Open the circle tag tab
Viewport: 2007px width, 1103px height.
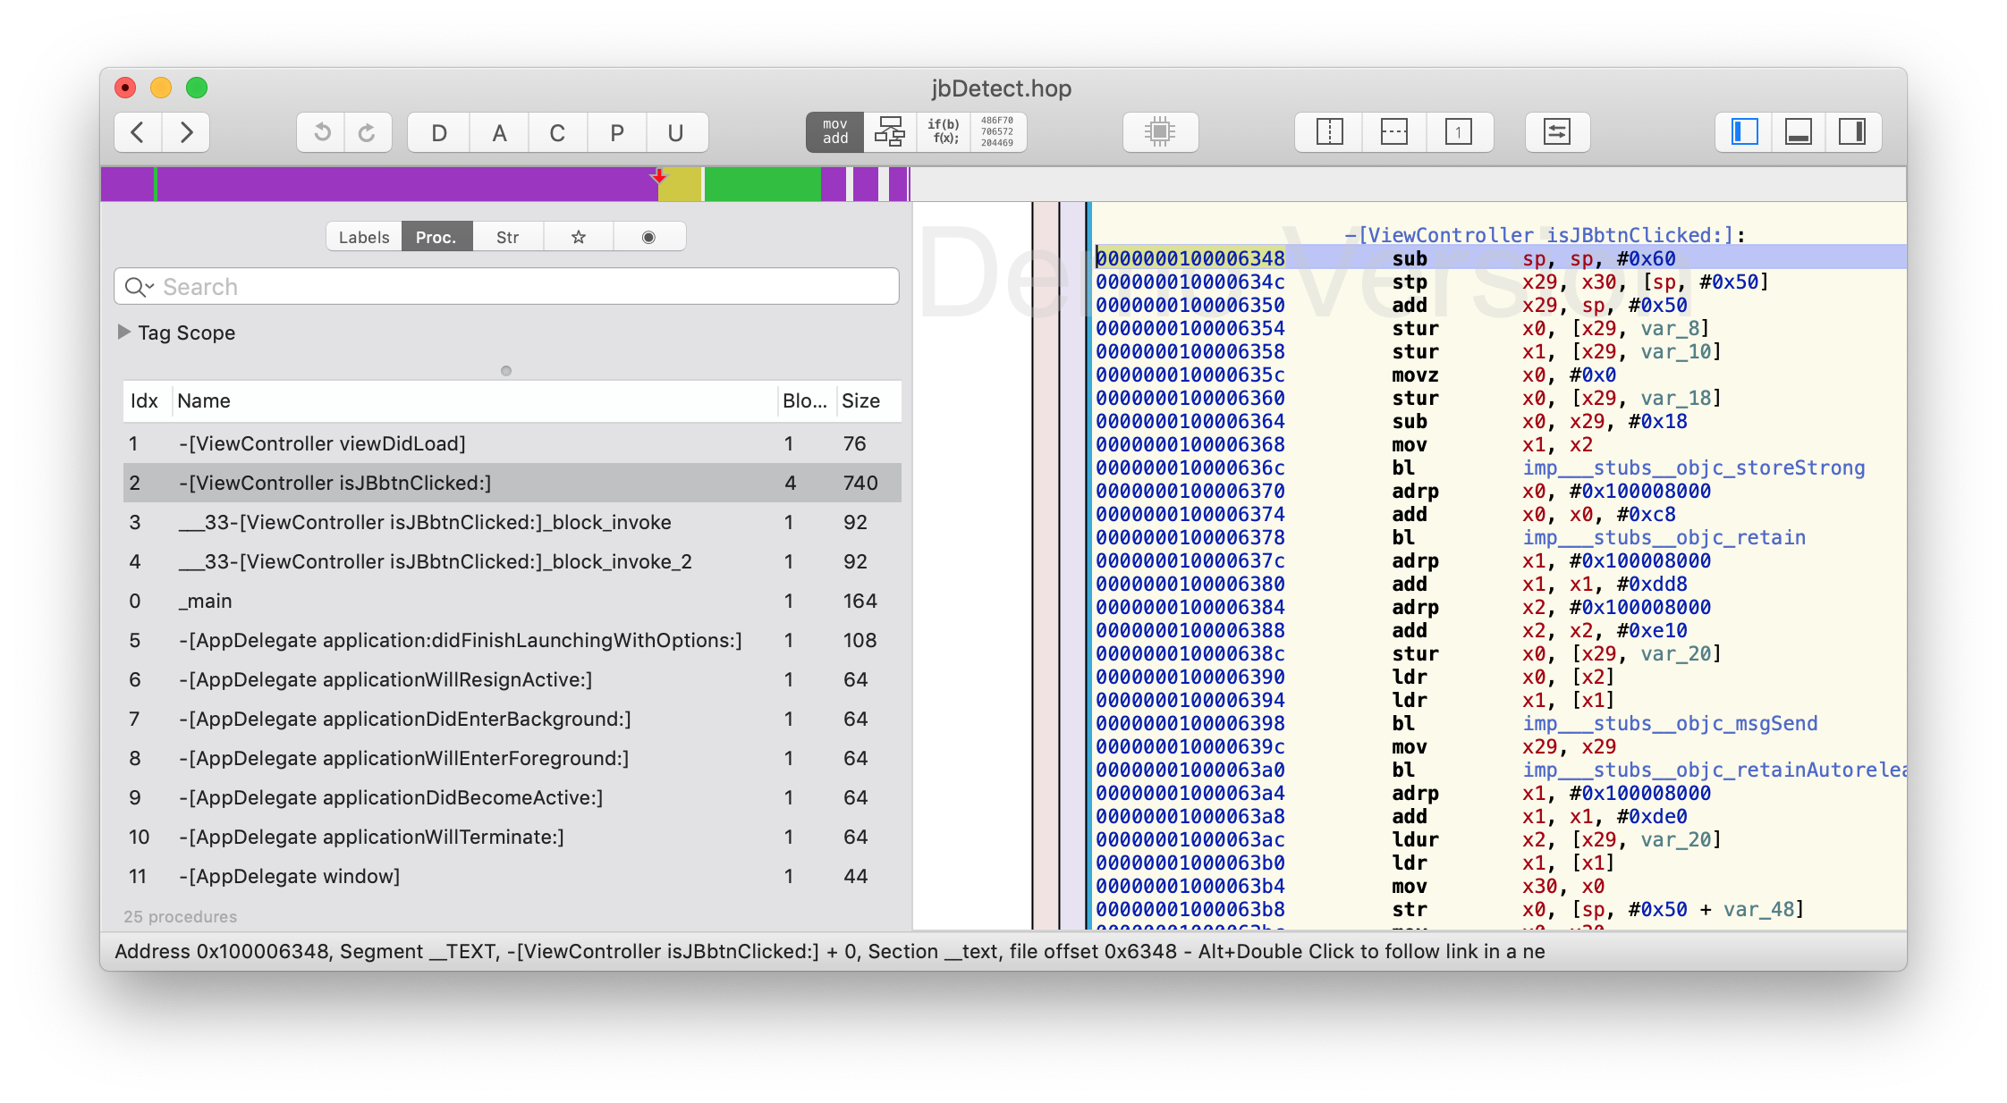click(649, 237)
